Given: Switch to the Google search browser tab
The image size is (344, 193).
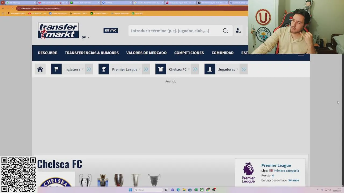Looking at the screenshot, I should click(149, 3).
